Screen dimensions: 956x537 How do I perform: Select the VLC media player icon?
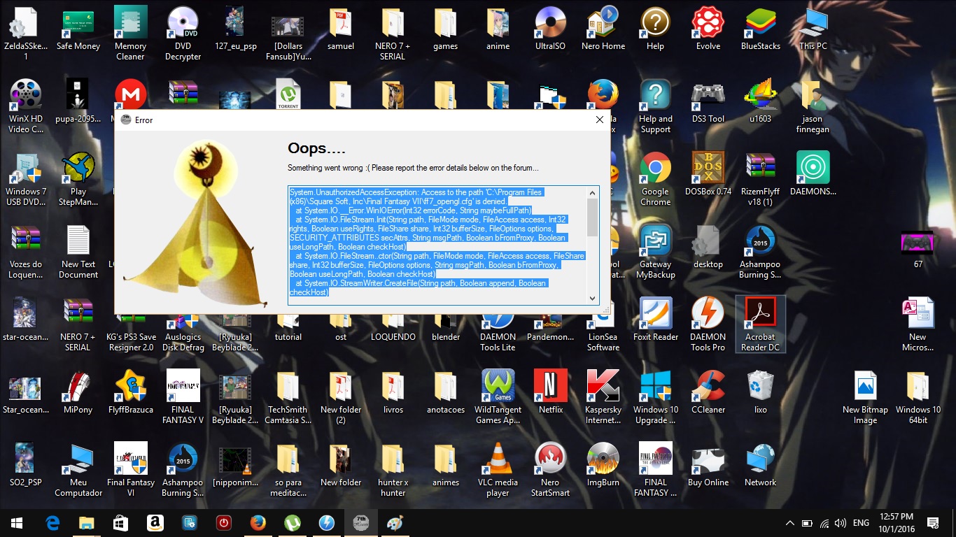[x=498, y=470]
